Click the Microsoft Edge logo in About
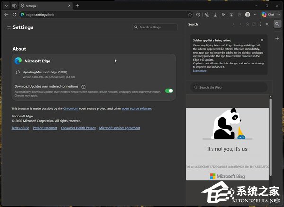Viewport: 284px width, 207px height. point(18,61)
